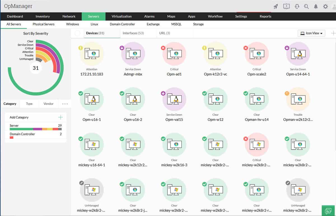Open the Opm-ad1 critical server icon

pyautogui.click(x=174, y=54)
